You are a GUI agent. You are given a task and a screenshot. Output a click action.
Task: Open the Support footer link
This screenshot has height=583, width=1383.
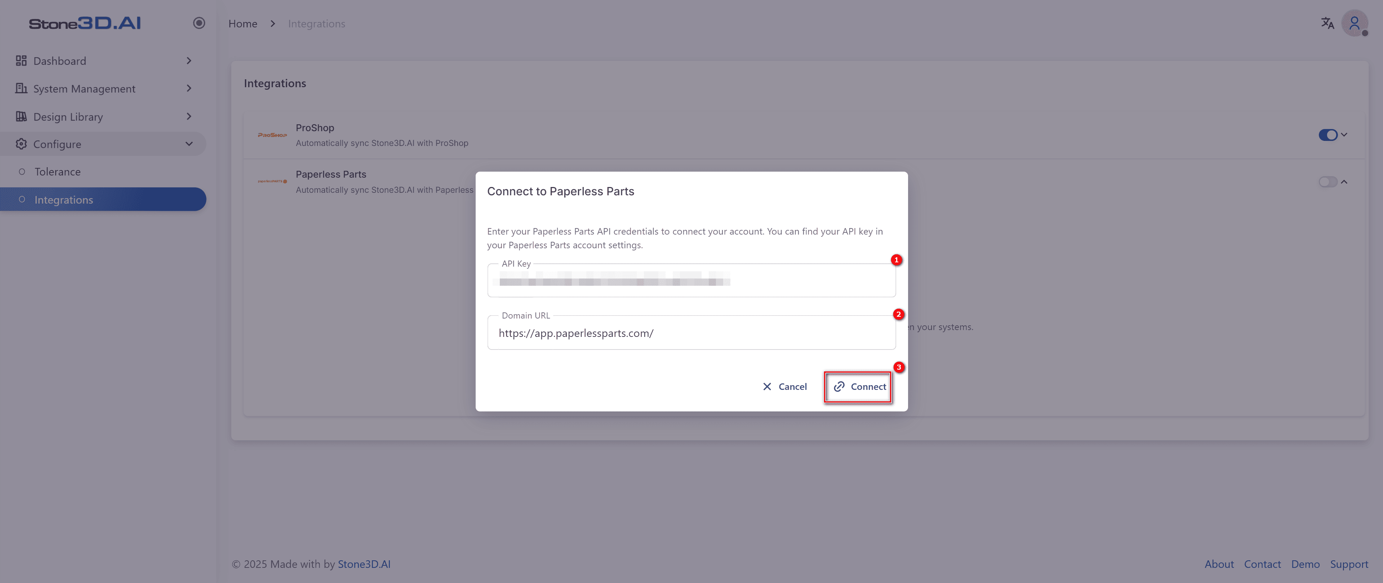pyautogui.click(x=1349, y=564)
